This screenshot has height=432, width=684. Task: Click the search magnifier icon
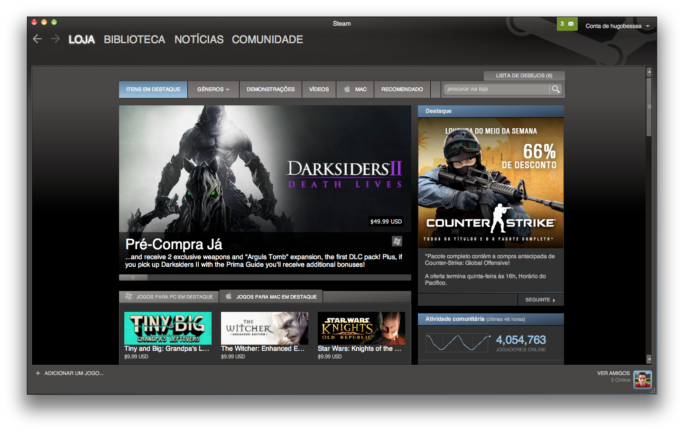pos(555,89)
